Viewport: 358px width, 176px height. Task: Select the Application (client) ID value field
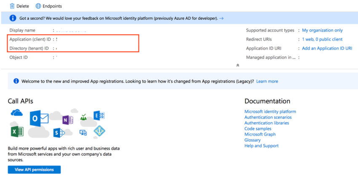click(57, 39)
